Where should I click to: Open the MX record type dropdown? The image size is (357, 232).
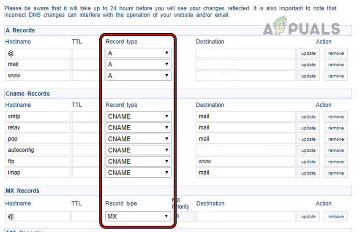(x=138, y=216)
